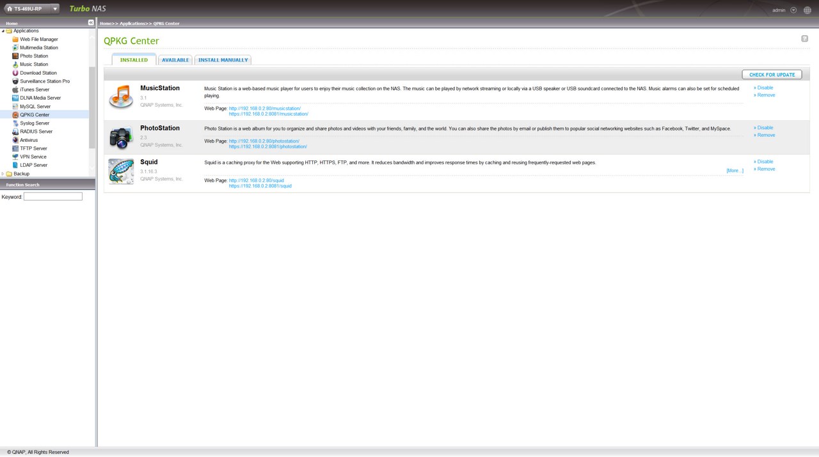Open VPN Service icon in sidebar
Image resolution: width=819 pixels, height=457 pixels.
[15, 157]
